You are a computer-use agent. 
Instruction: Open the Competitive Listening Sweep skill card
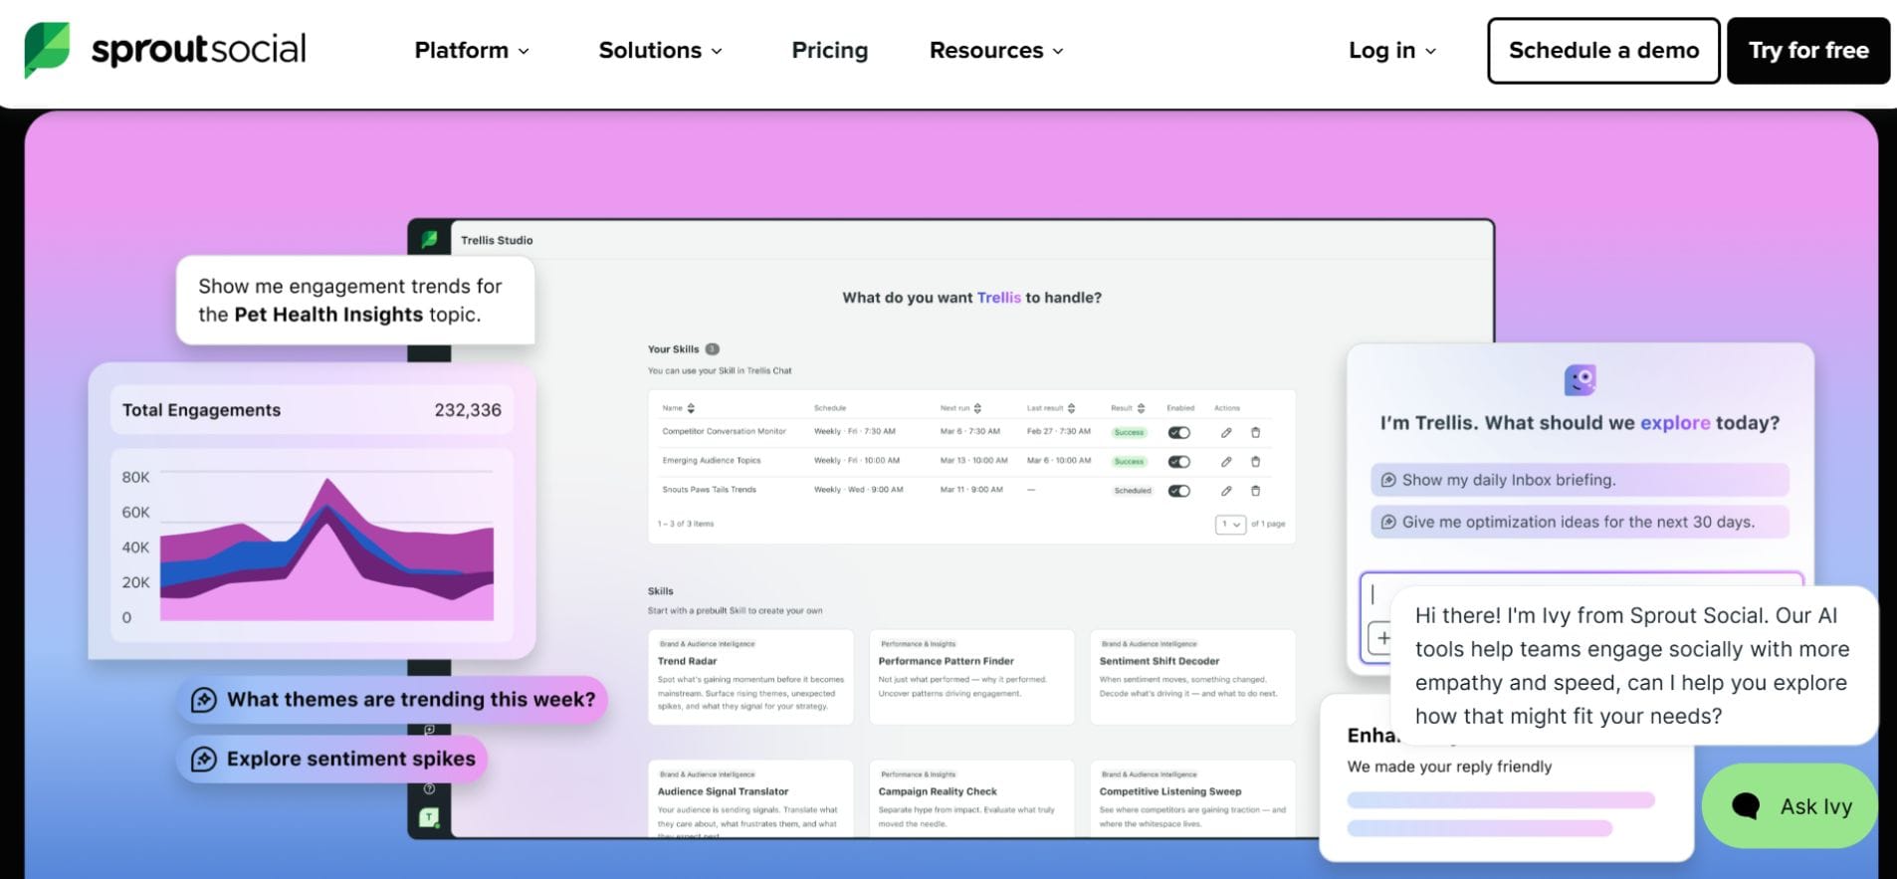(x=1192, y=798)
